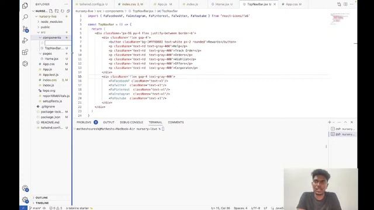374x210 pixels.
Task: Open the COMMENTS panel tab
Action: 176,122
